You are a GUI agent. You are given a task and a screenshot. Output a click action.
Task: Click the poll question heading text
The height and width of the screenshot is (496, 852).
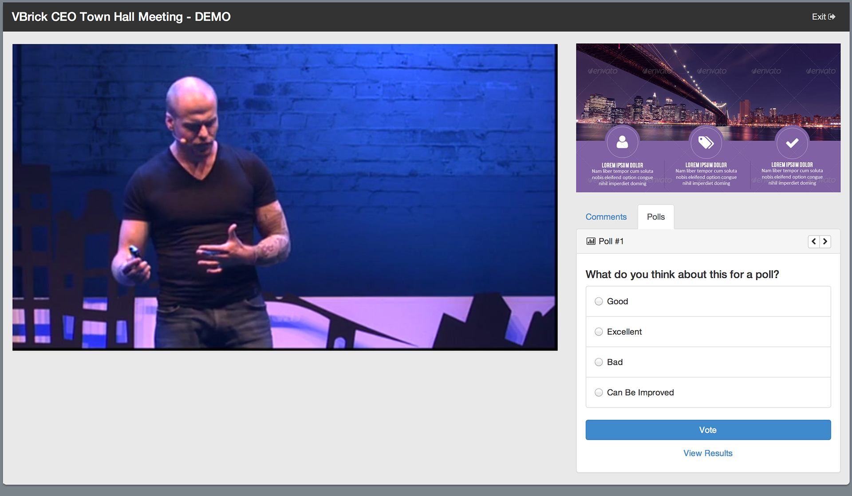[682, 275]
